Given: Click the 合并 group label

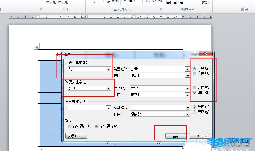Looking at the screenshot, I should click(x=65, y=10).
